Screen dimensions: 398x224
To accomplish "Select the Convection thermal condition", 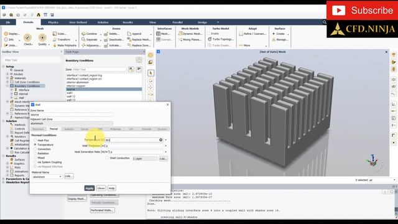I will click(35, 149).
